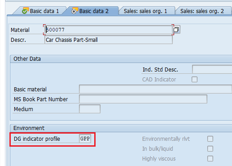Check the Highly viscous checkbox
This screenshot has height=166, width=232.
pyautogui.click(x=210, y=159)
